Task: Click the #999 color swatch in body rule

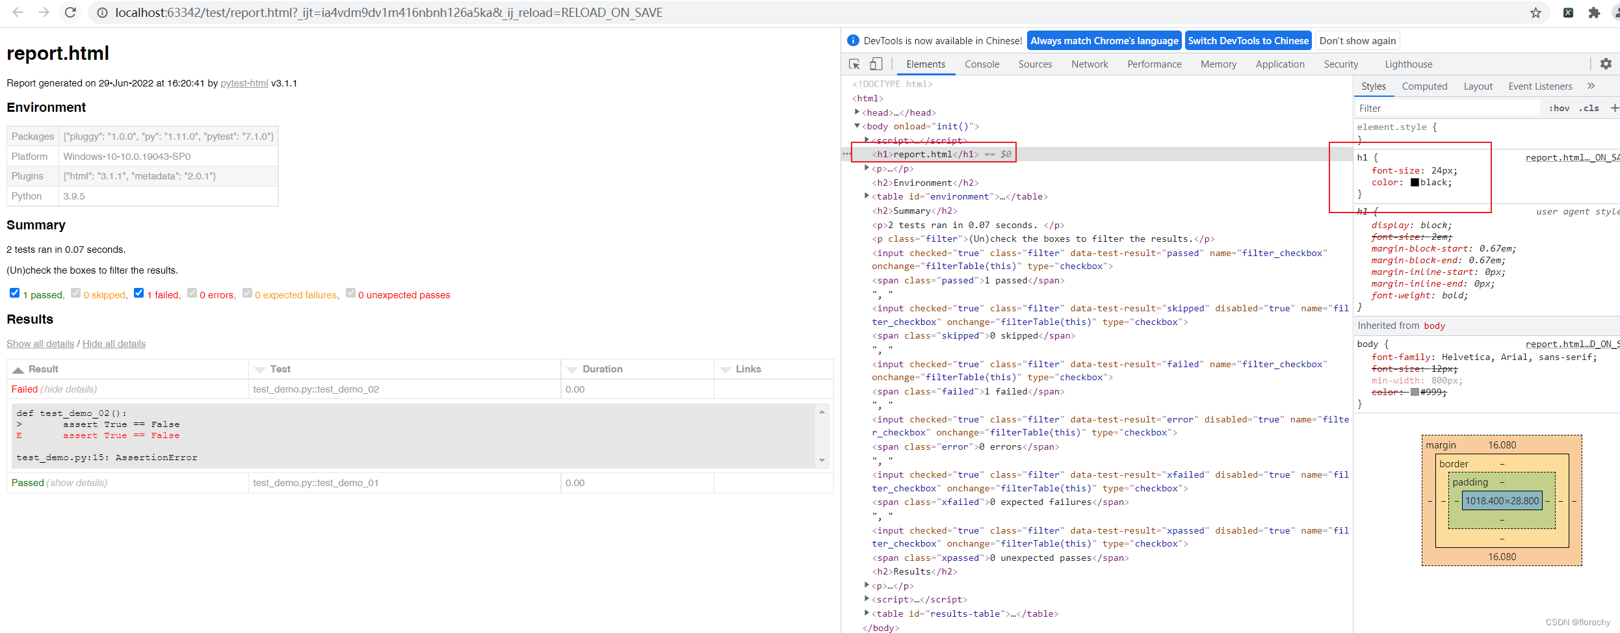Action: click(1415, 392)
